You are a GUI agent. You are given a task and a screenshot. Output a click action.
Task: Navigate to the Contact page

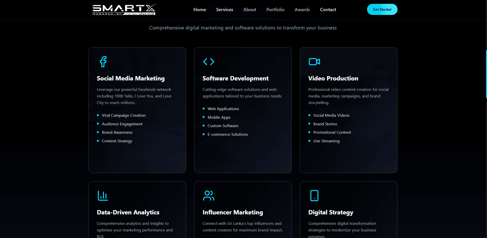[328, 10]
